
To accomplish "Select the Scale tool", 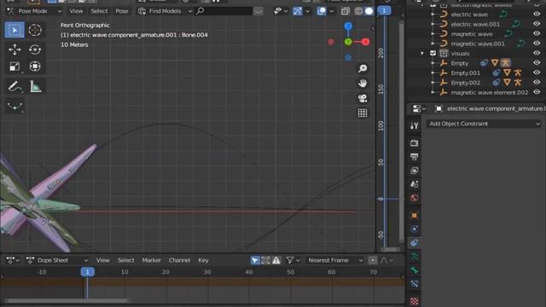I will click(x=15, y=67).
